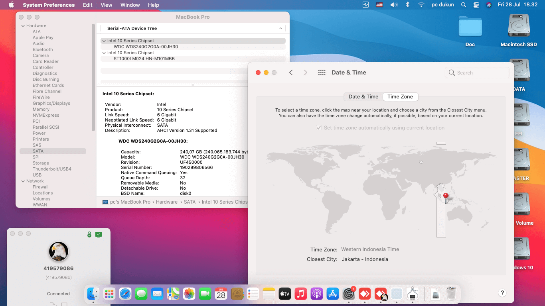Open Launchpad in the Dock
The width and height of the screenshot is (545, 306).
pos(109,294)
